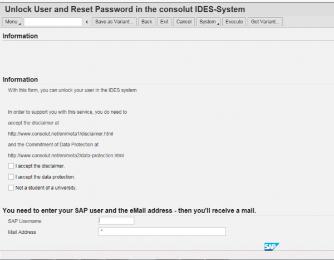334x260 pixels.
Task: Click the SAP logo icon
Action: click(272, 247)
